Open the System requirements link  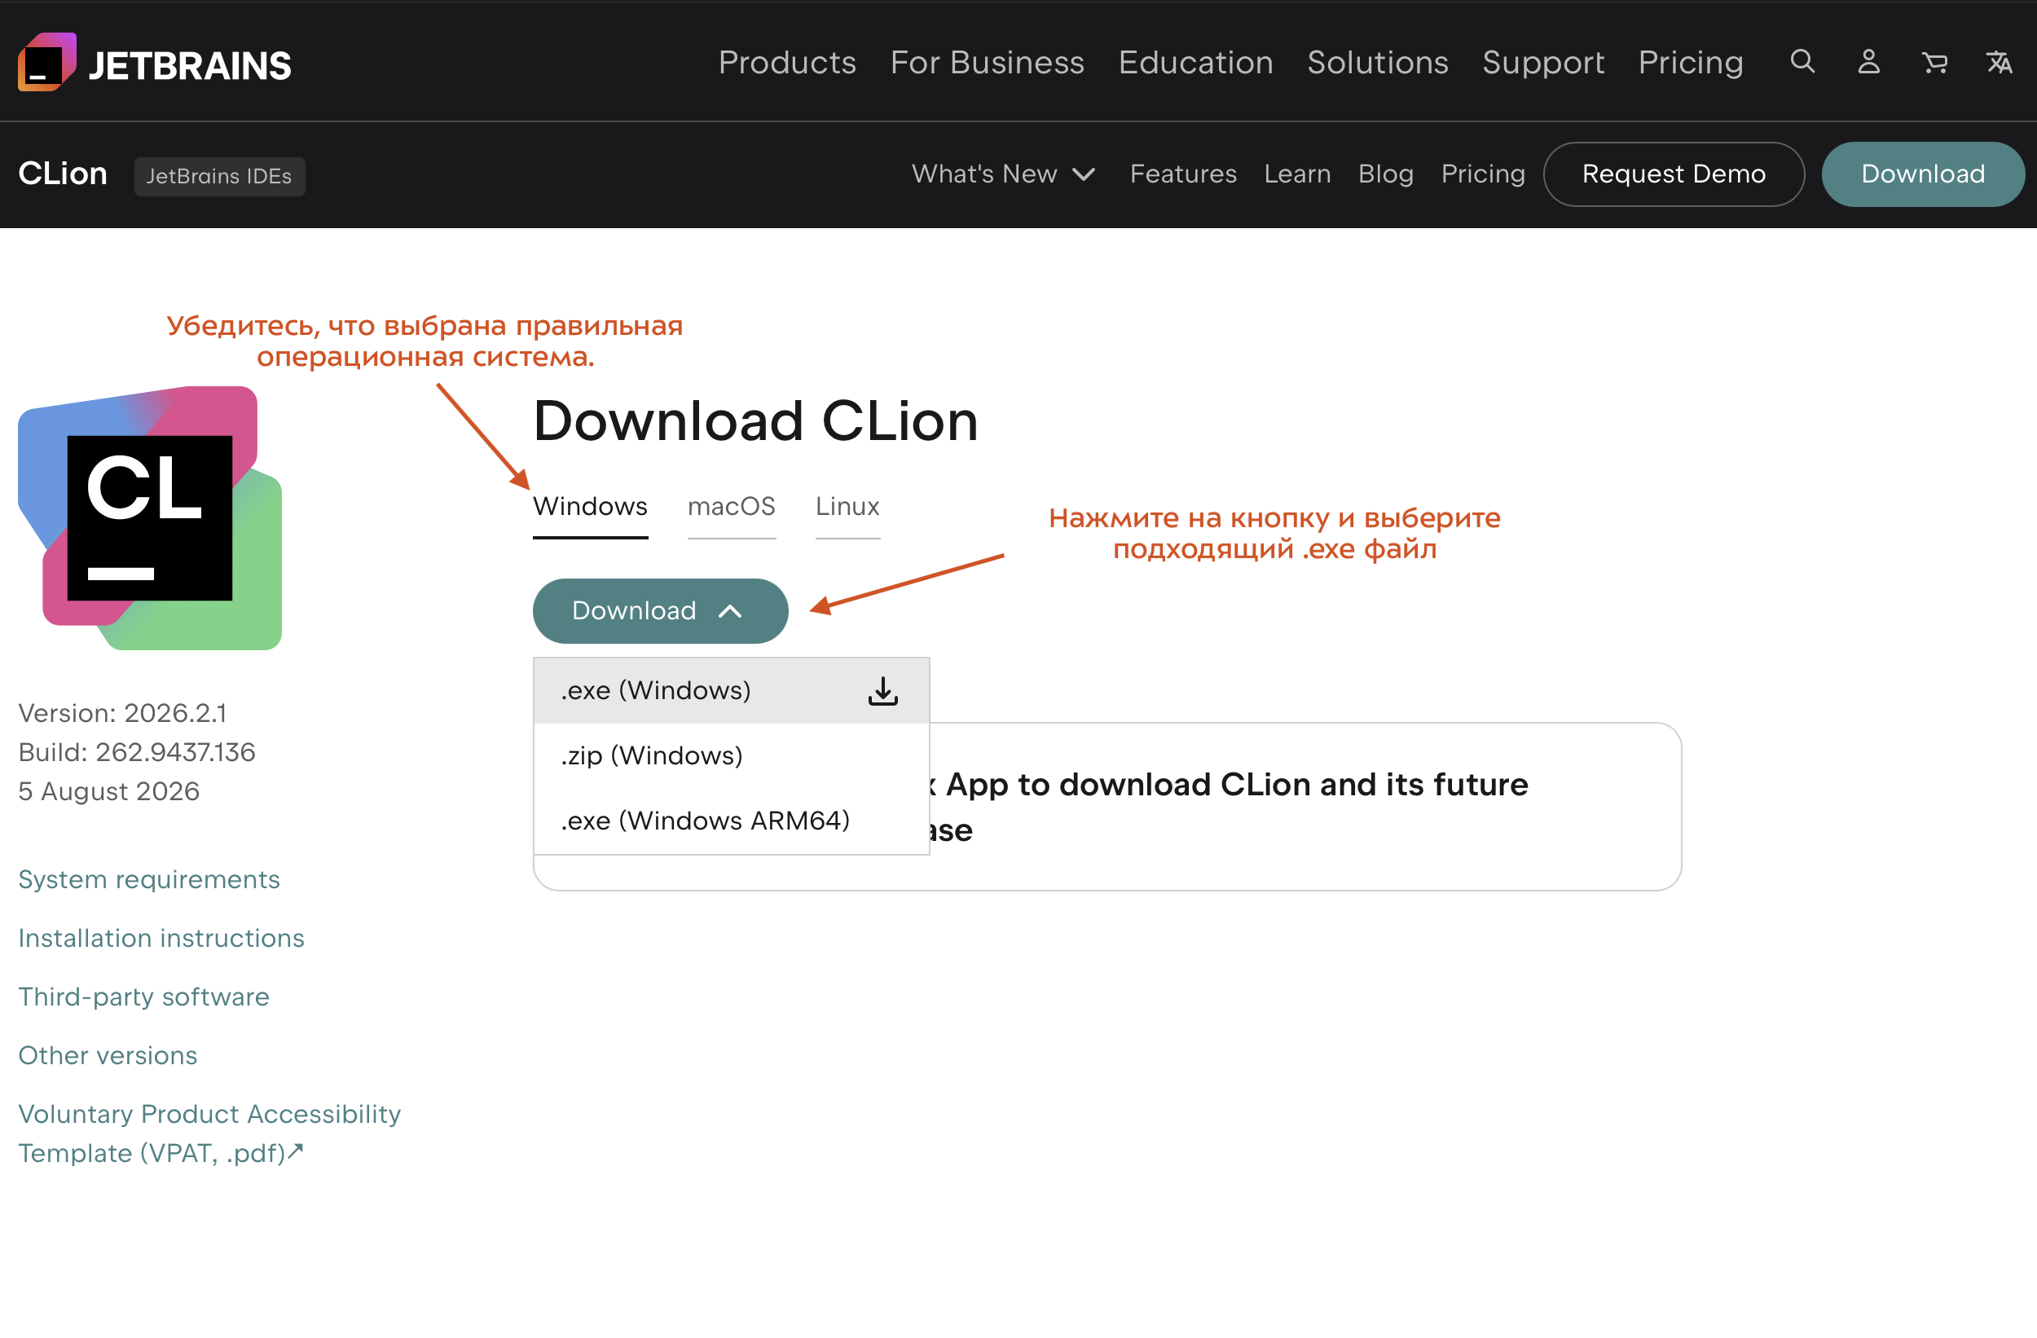click(x=149, y=879)
